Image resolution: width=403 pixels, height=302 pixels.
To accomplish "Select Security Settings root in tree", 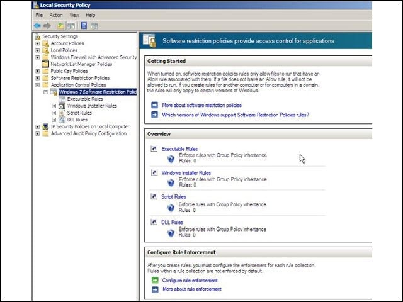I will click(x=60, y=36).
